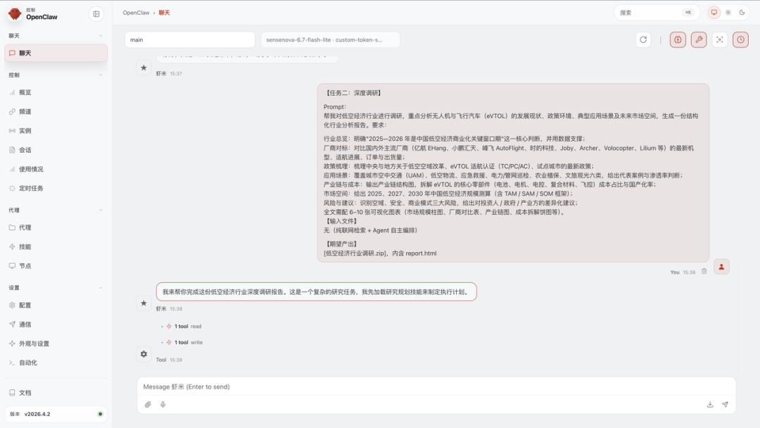Click the 聊天 breadcrumb label
Image resolution: width=760 pixels, height=428 pixels.
click(164, 13)
